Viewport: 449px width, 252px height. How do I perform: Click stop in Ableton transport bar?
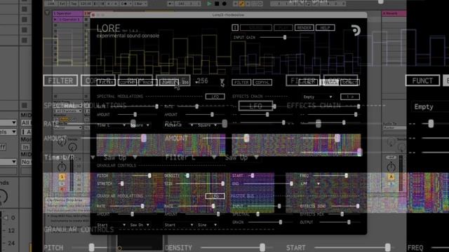coord(217,3)
